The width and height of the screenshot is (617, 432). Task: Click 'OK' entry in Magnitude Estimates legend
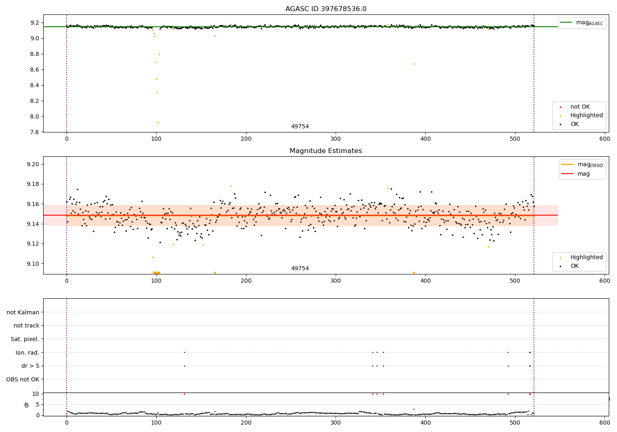575,266
